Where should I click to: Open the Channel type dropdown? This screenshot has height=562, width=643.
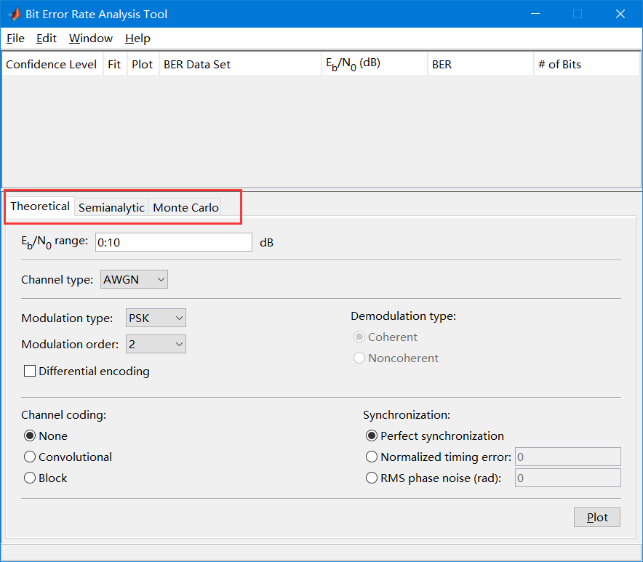pos(134,279)
